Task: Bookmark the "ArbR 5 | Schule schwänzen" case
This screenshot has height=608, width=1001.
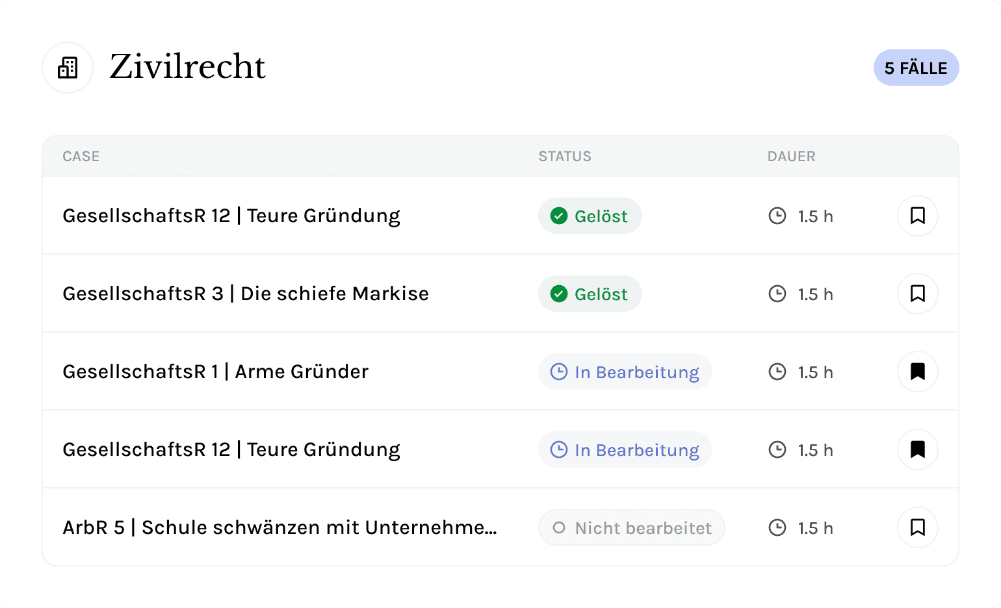Action: (x=917, y=527)
